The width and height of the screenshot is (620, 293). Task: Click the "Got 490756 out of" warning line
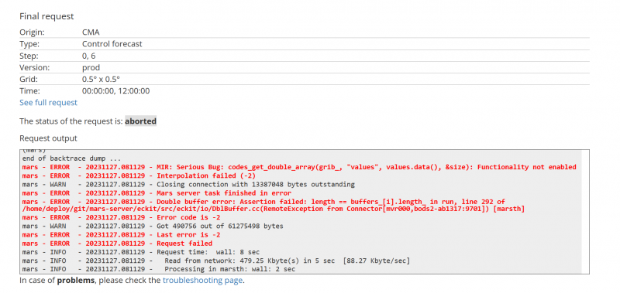tap(153, 227)
